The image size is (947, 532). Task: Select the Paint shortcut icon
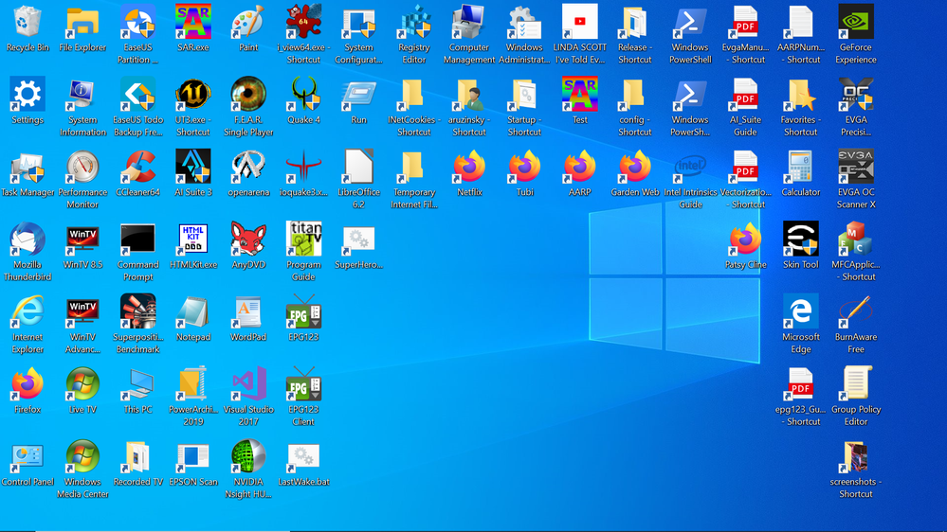248,22
